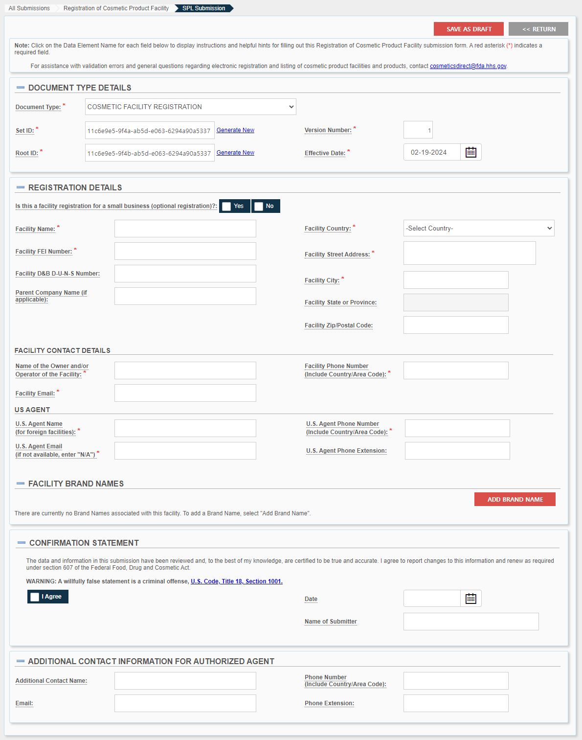
Task: Collapse the Confirmation Statement section icon
Action: click(22, 543)
